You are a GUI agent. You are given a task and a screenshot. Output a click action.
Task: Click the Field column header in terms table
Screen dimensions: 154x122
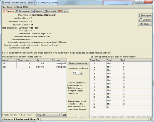click(x=113, y=60)
